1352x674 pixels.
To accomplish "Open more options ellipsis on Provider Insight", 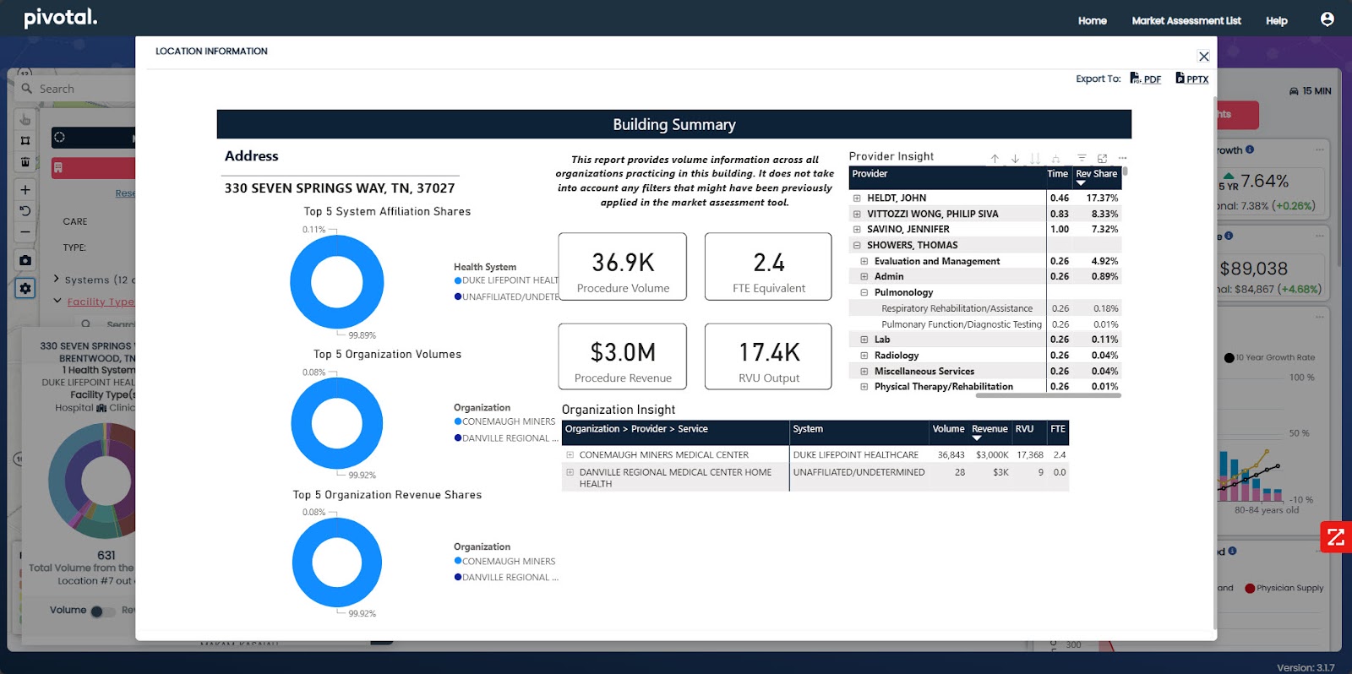I will click(1122, 158).
